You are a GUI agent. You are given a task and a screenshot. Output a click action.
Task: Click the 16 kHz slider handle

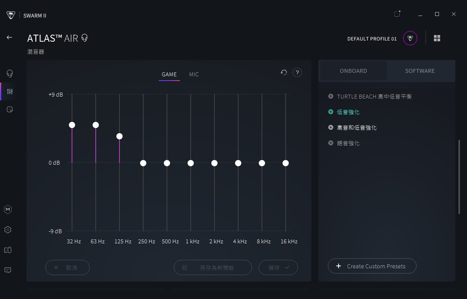286,163
